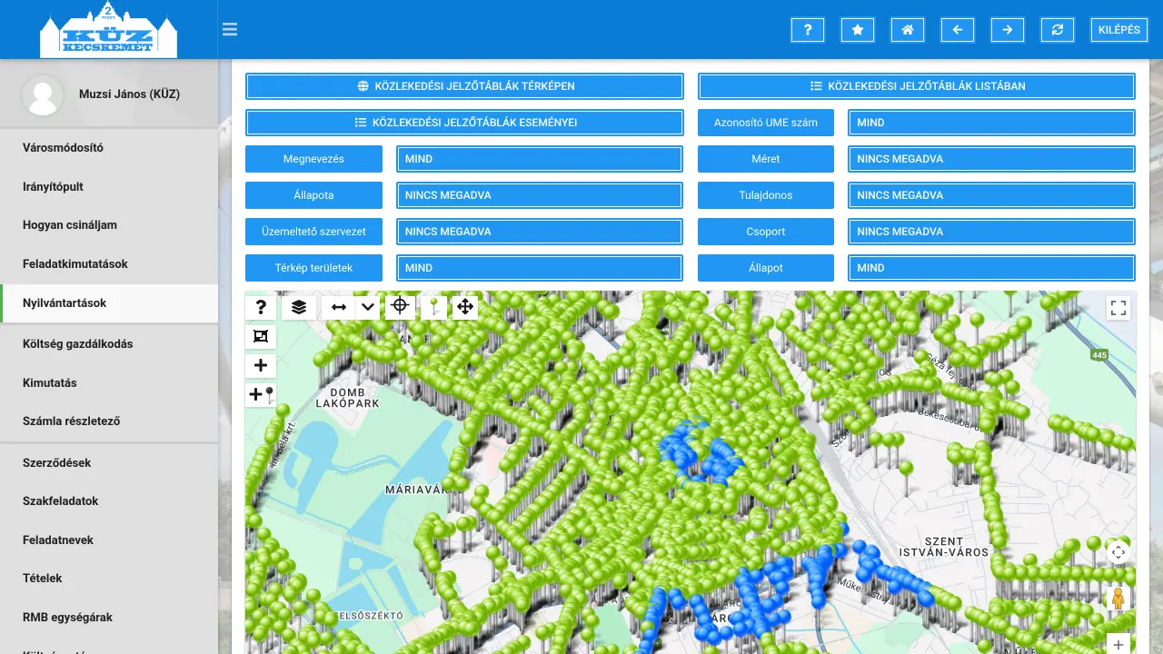This screenshot has height=654, width=1163.
Task: Open the Tulajdonos value dropdown
Action: point(991,195)
